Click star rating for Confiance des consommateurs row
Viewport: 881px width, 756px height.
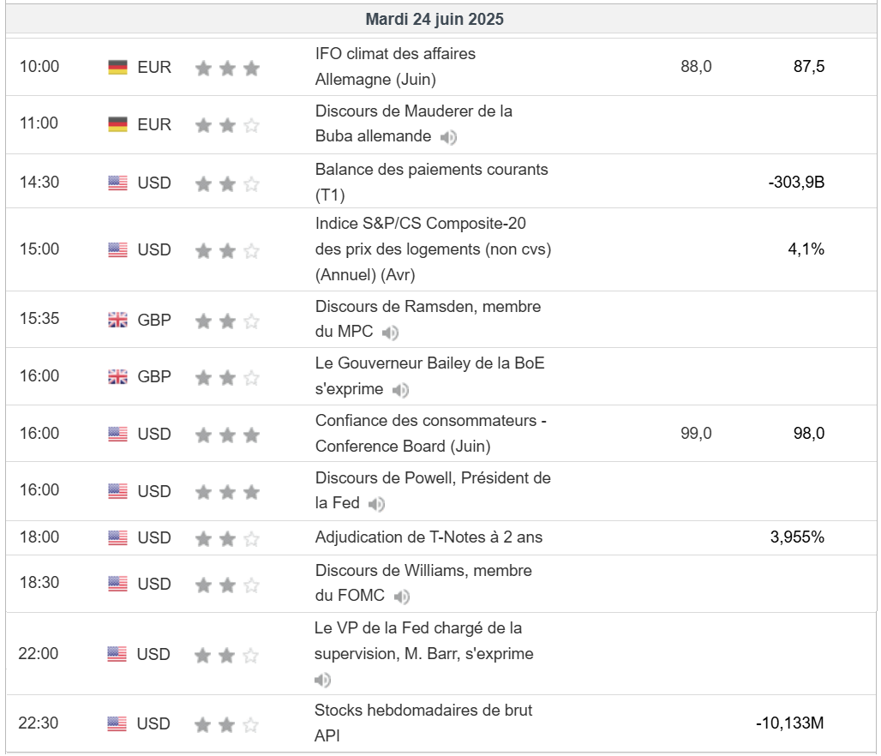click(x=227, y=435)
